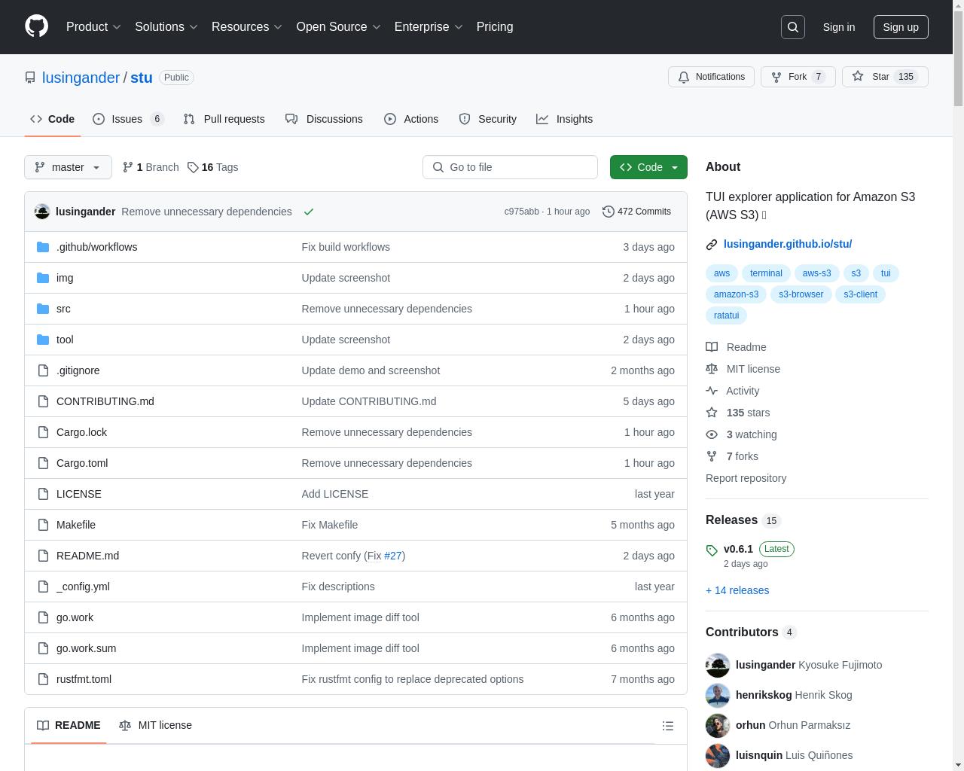Click the src folder icon

click(43, 309)
